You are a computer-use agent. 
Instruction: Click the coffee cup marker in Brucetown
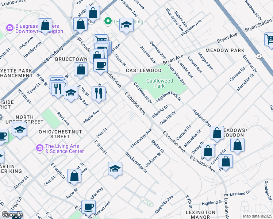(100, 65)
